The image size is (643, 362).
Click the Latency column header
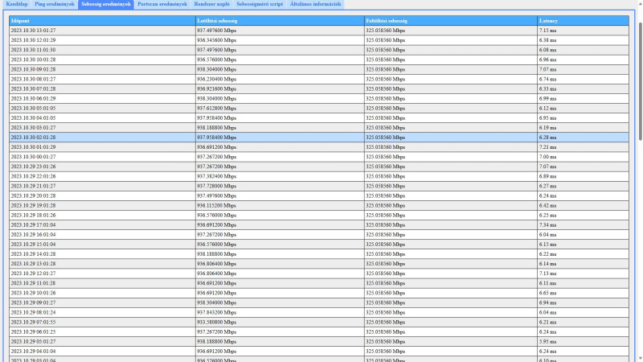[x=584, y=21]
